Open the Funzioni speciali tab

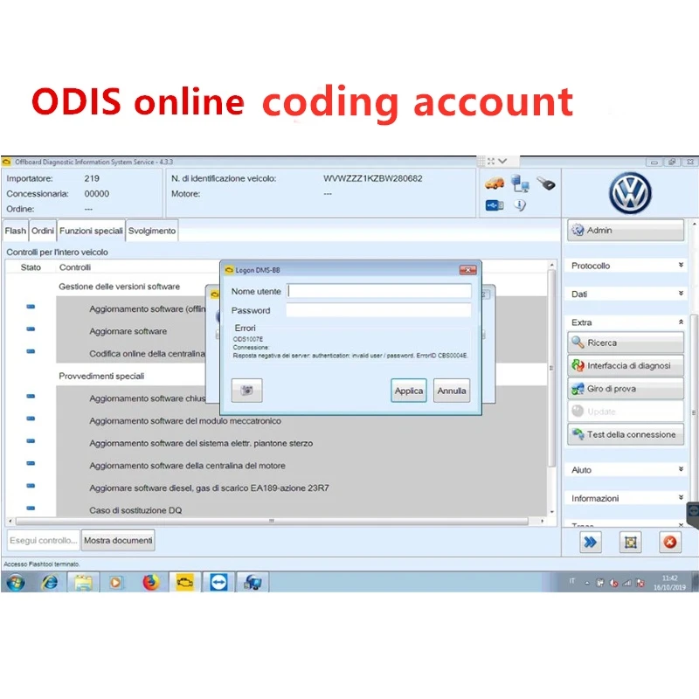coord(91,231)
